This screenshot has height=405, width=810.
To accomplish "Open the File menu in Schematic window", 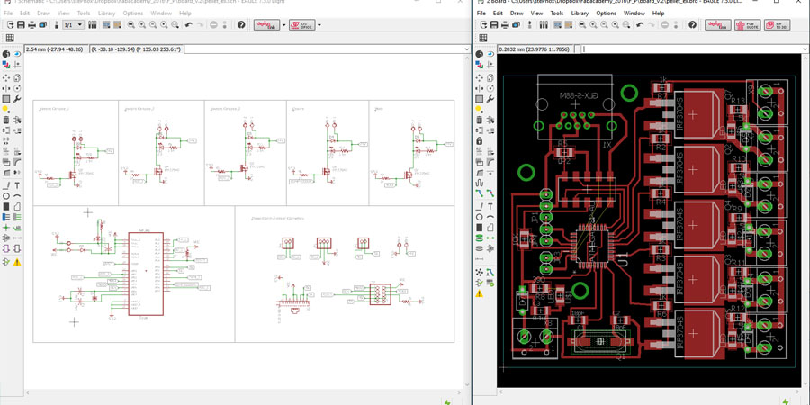I will tap(8, 13).
